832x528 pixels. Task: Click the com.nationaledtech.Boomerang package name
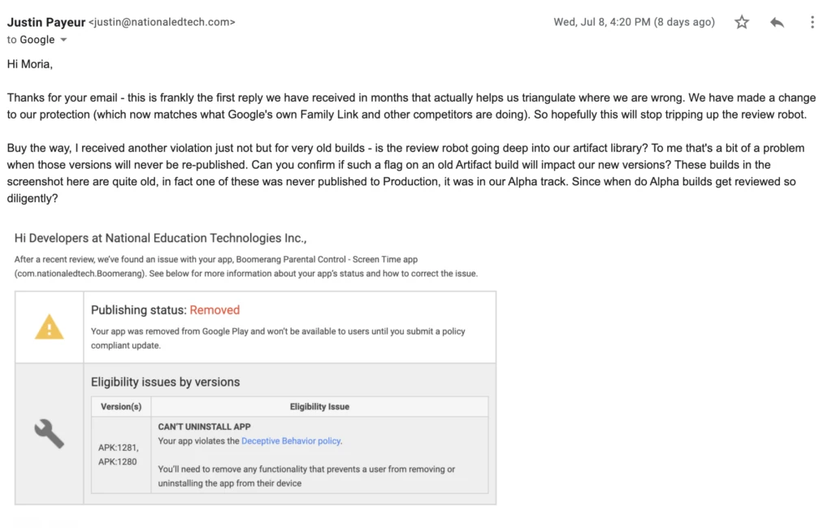80,274
